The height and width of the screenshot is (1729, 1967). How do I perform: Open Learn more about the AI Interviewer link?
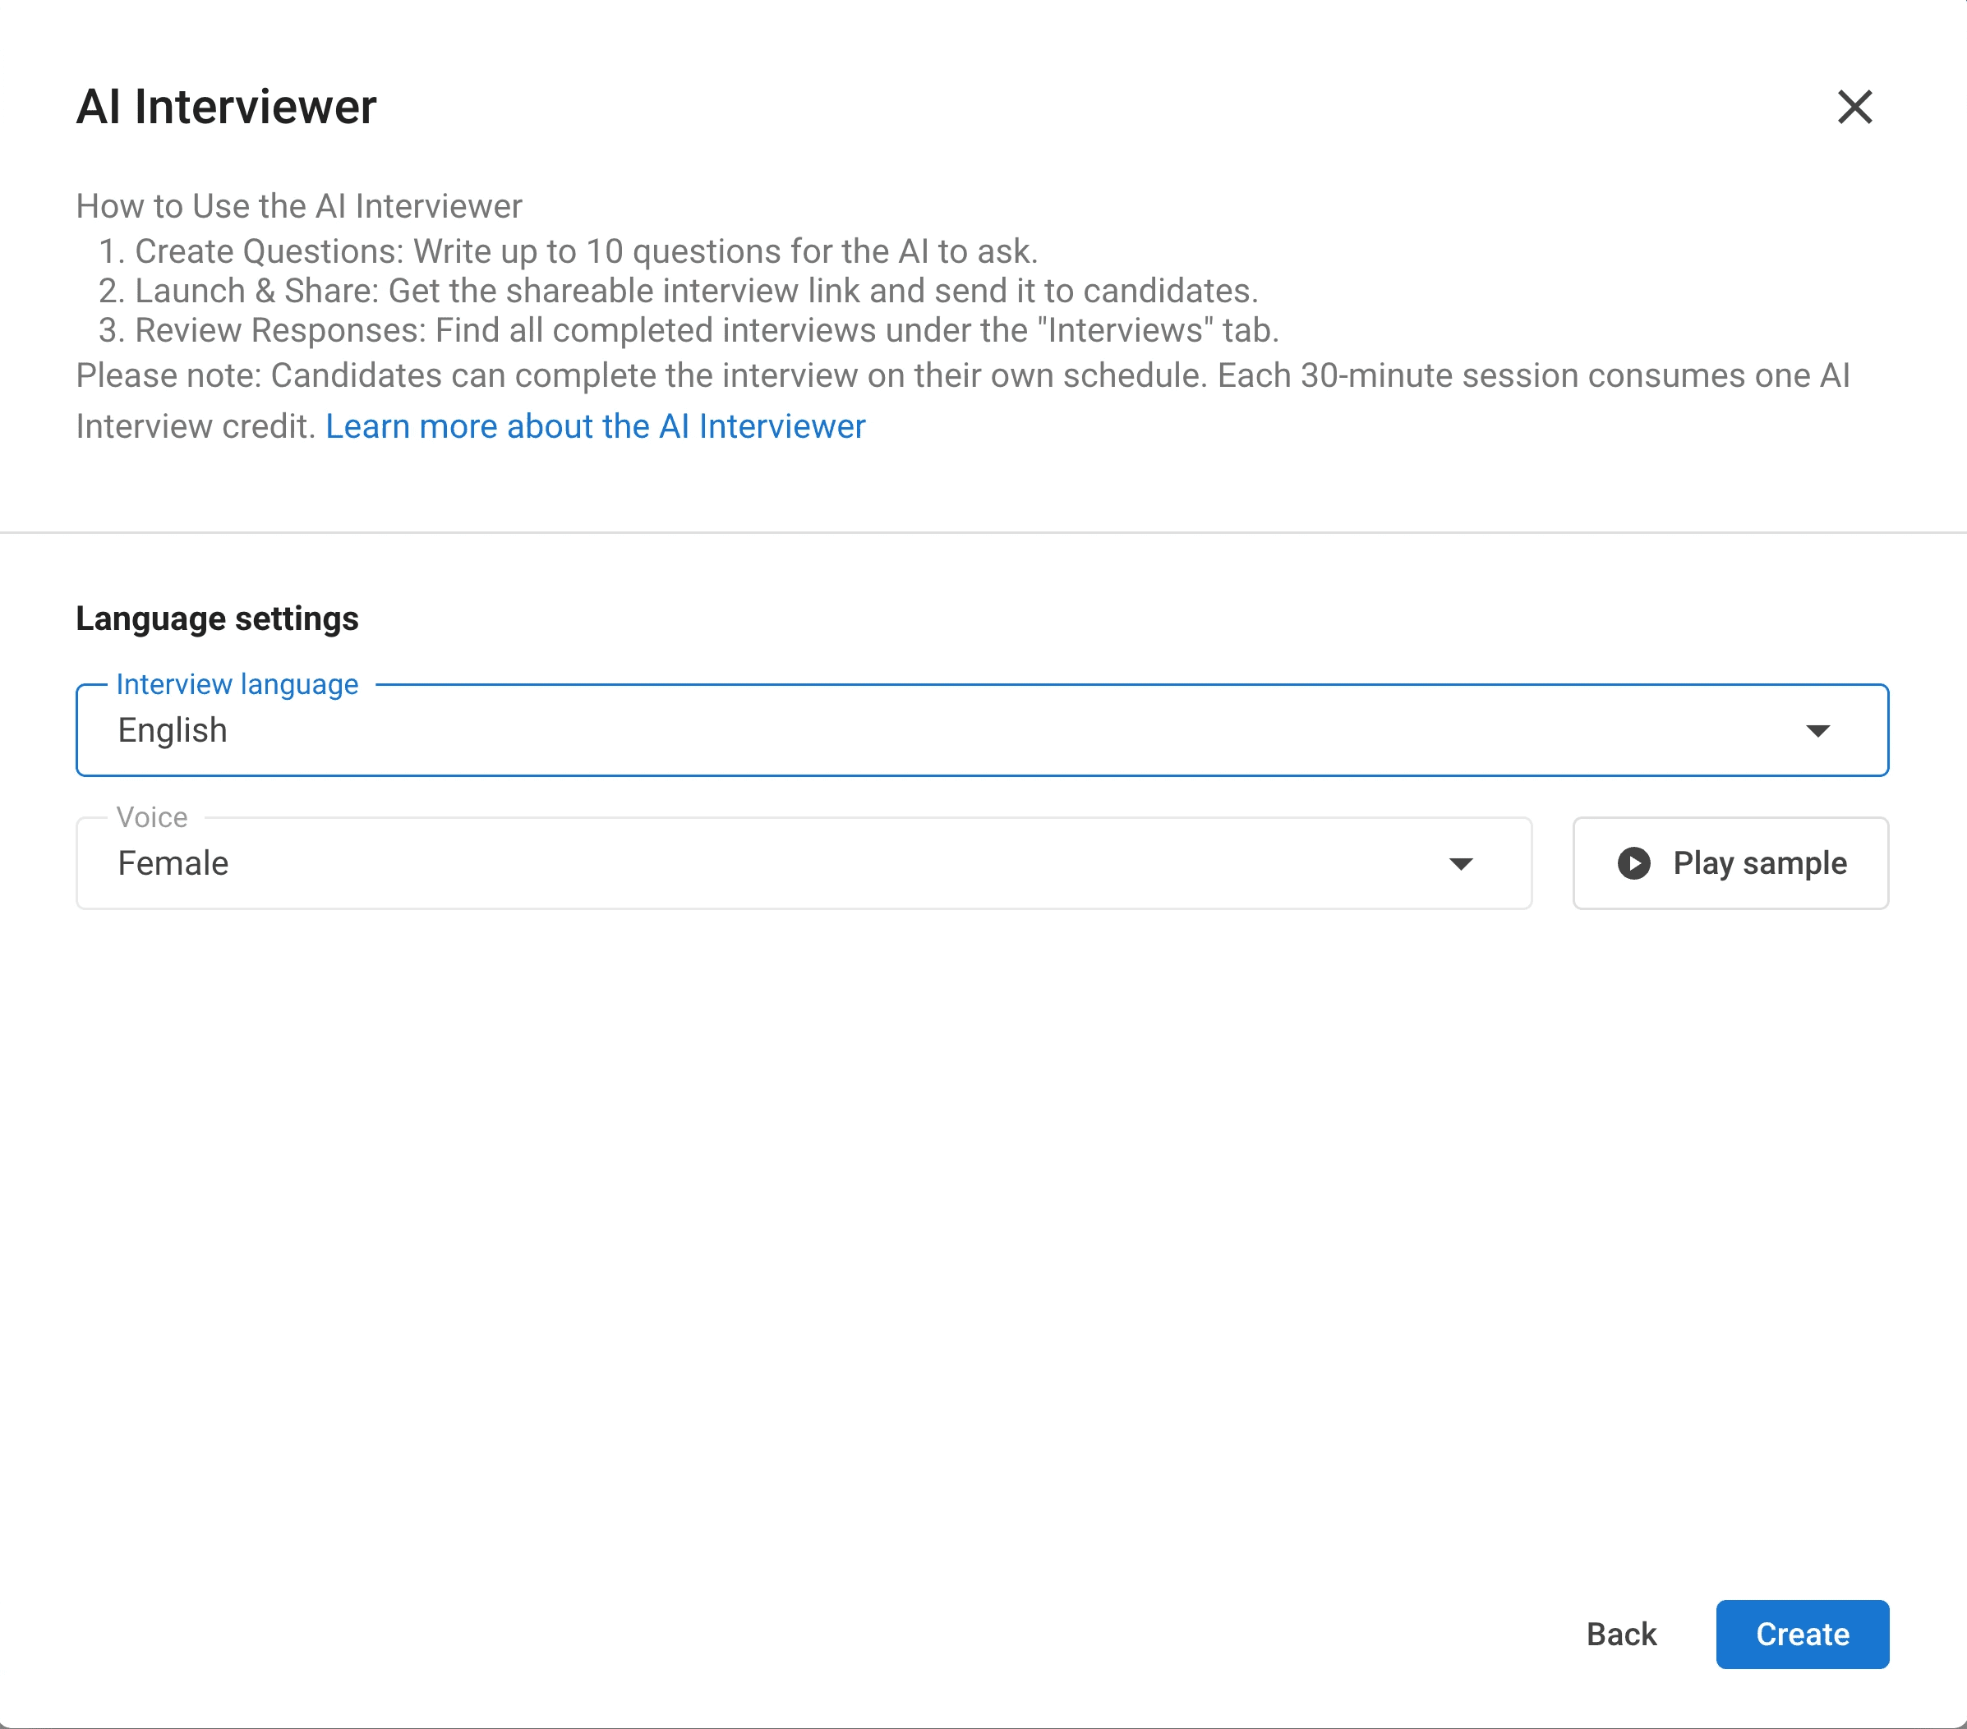tap(595, 426)
